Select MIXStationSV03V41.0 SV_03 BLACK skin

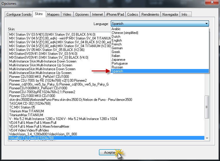[60, 57]
